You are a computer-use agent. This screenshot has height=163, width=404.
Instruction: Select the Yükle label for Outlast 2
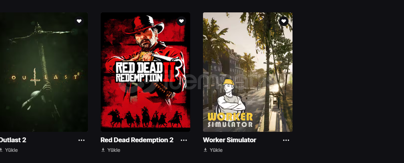coord(11,150)
